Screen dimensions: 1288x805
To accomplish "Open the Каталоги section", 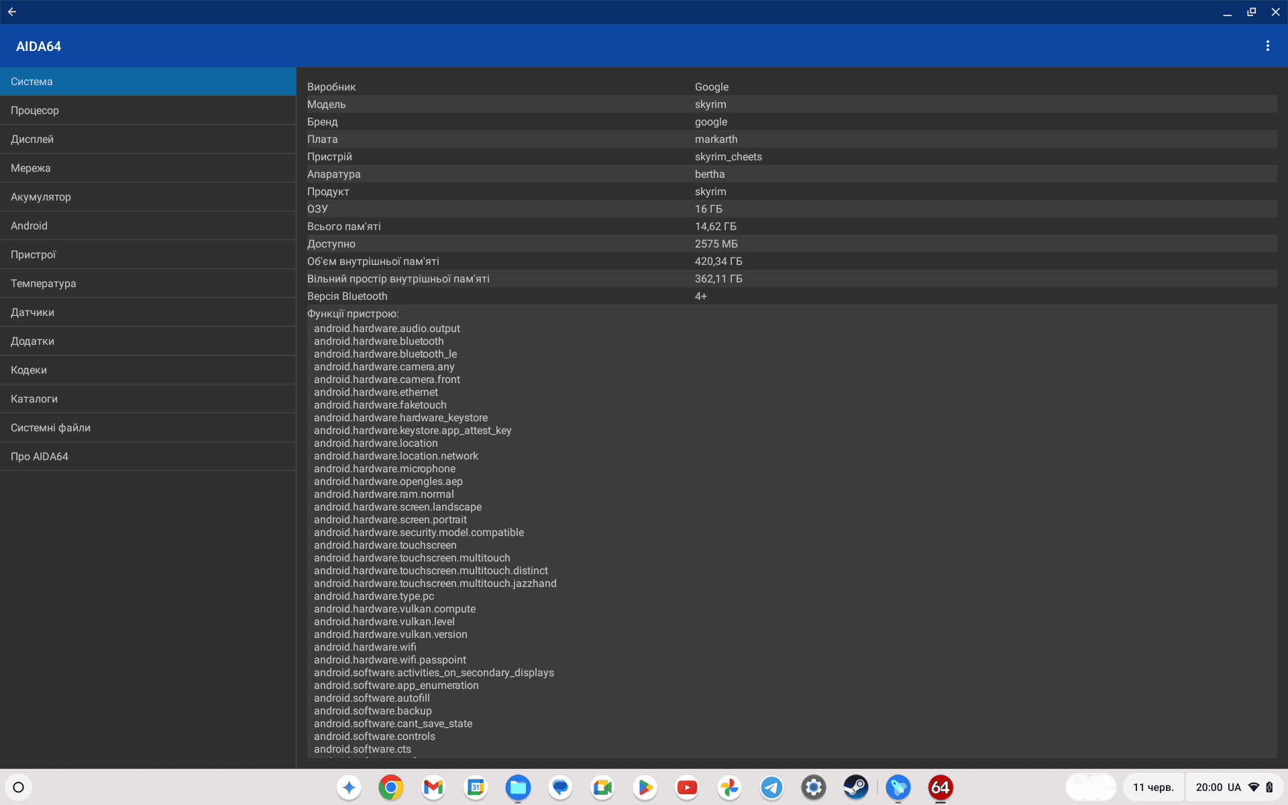I will (148, 398).
